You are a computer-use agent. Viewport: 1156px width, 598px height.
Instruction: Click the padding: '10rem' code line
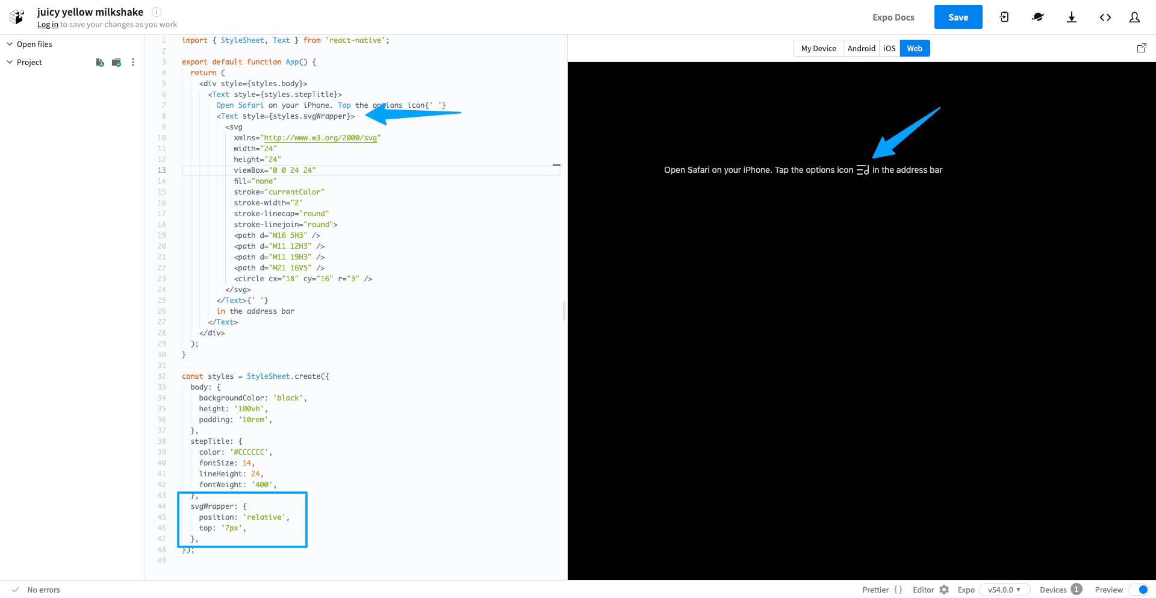pos(235,420)
